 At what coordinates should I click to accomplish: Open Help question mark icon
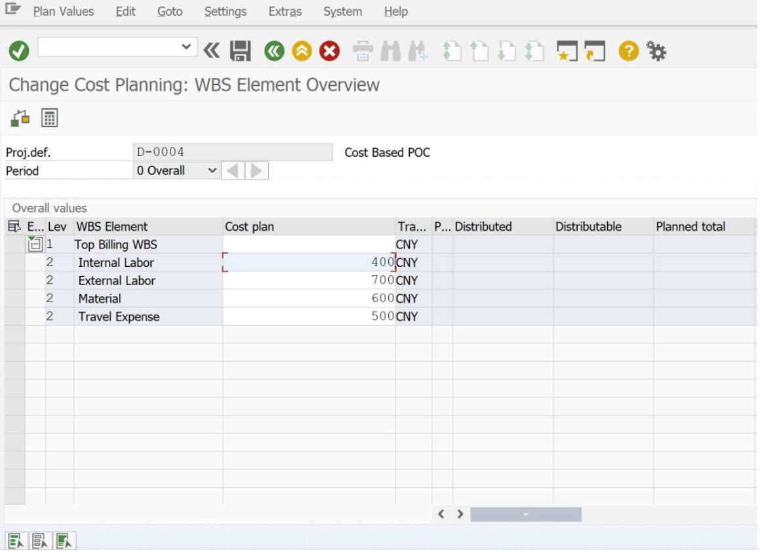coord(629,51)
